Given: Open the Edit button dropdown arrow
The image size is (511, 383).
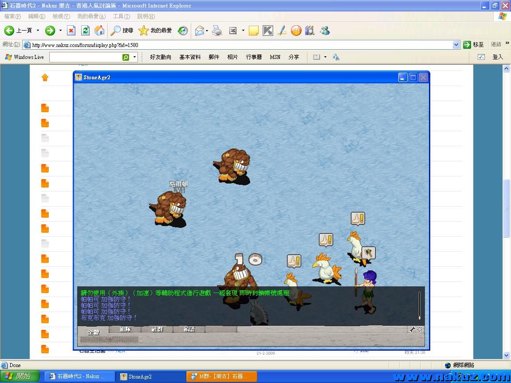Looking at the screenshot, I should tap(243, 31).
